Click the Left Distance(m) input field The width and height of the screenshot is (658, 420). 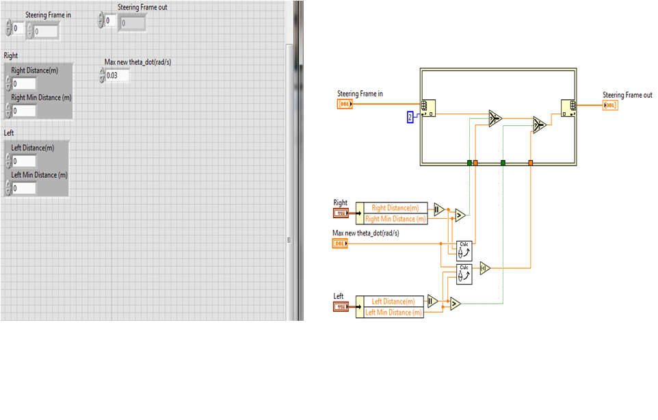point(24,161)
